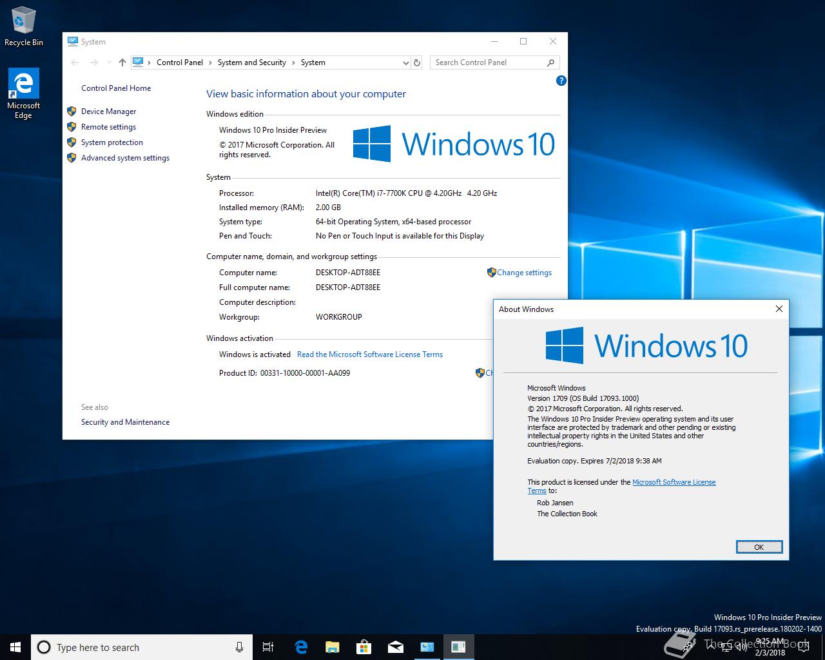Click the computer icon in the address bar

coord(138,63)
